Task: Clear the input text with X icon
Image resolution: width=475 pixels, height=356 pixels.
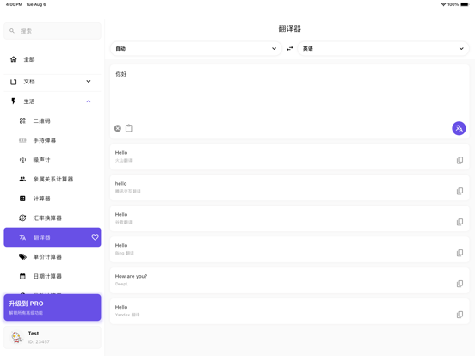Action: click(x=118, y=128)
